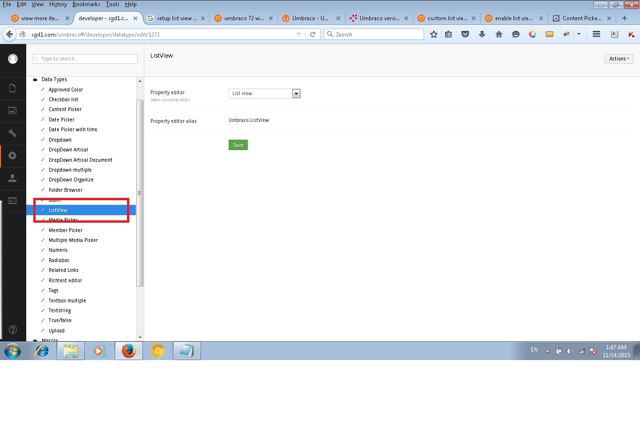The width and height of the screenshot is (640, 421).
Task: Open the File menu
Action: [7, 4]
